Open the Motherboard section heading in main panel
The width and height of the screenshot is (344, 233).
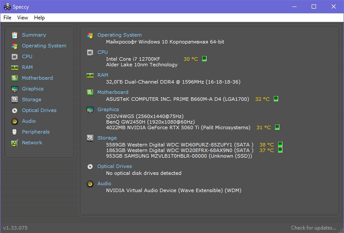pyautogui.click(x=113, y=92)
